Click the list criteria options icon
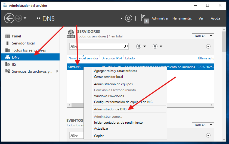229x144 pixels. 139,46
